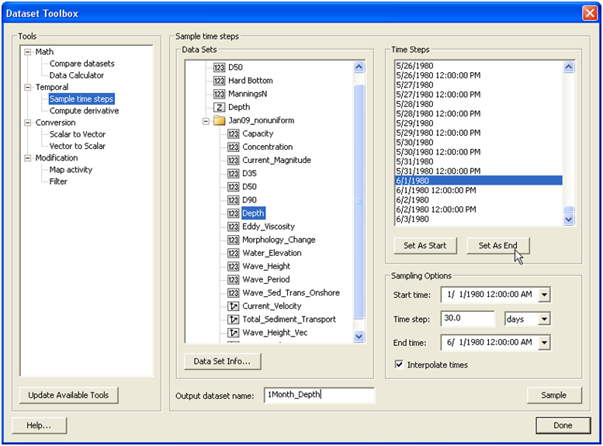Click the scalar icon beside D35

click(233, 174)
